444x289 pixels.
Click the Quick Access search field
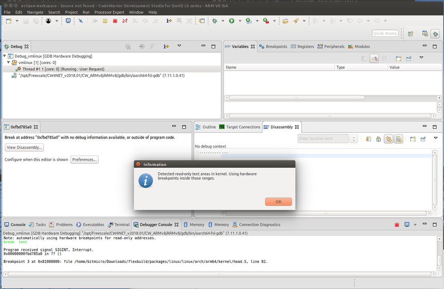tap(385, 33)
